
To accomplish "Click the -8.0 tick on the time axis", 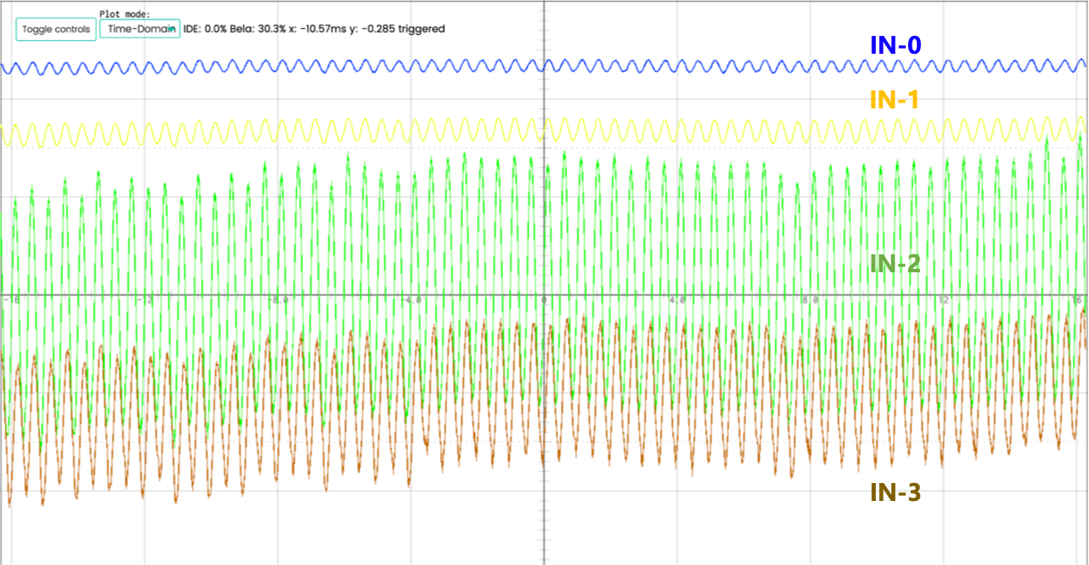I will tap(278, 300).
